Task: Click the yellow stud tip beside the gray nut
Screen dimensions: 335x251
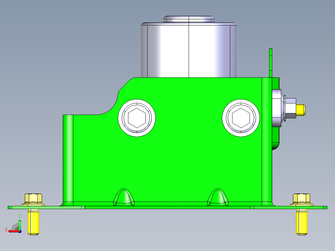Action: [301, 110]
